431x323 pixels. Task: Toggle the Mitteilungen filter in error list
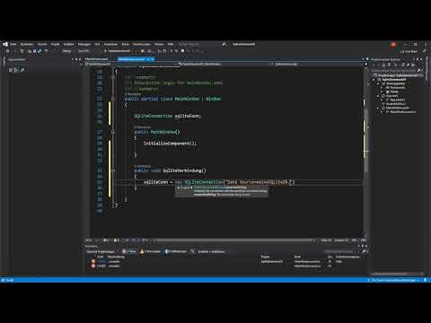176,251
